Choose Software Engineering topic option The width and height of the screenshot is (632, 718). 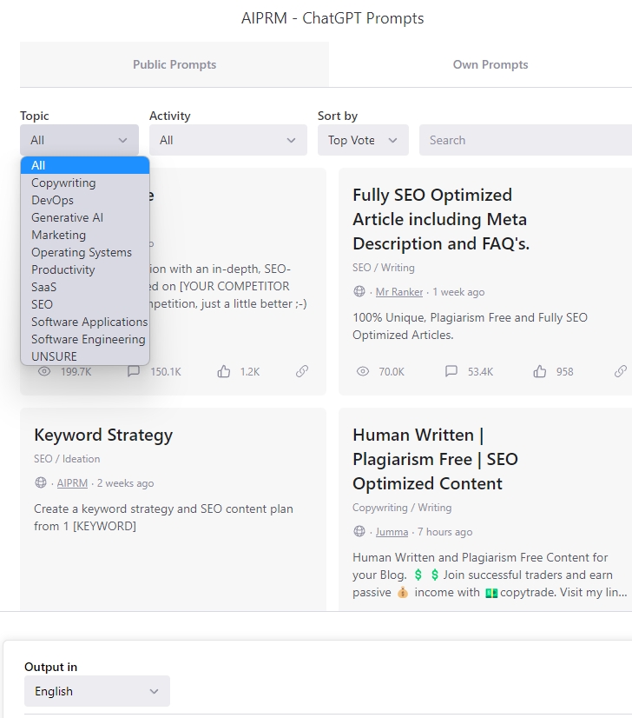[x=85, y=339]
